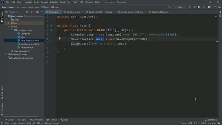Open the Build menu
The image size is (222, 125).
click(62, 2)
